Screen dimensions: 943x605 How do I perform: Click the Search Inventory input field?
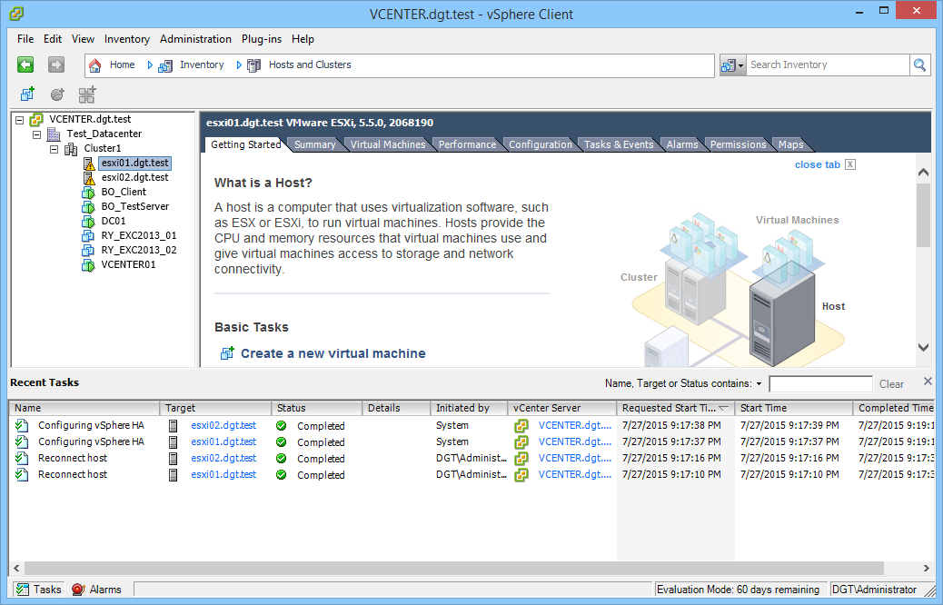[829, 64]
